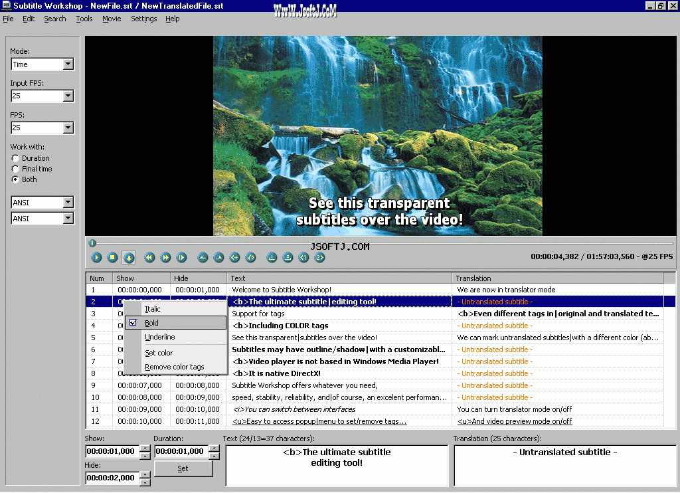Select the Final time radio button
Image resolution: width=680 pixels, height=493 pixels.
click(15, 169)
